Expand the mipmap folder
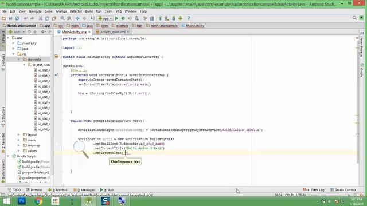The height and width of the screenshot is (206, 367). pyautogui.click(x=19, y=145)
